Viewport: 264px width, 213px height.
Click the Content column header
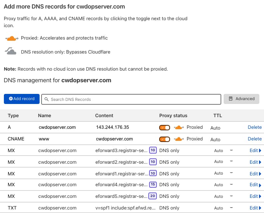[104, 116]
